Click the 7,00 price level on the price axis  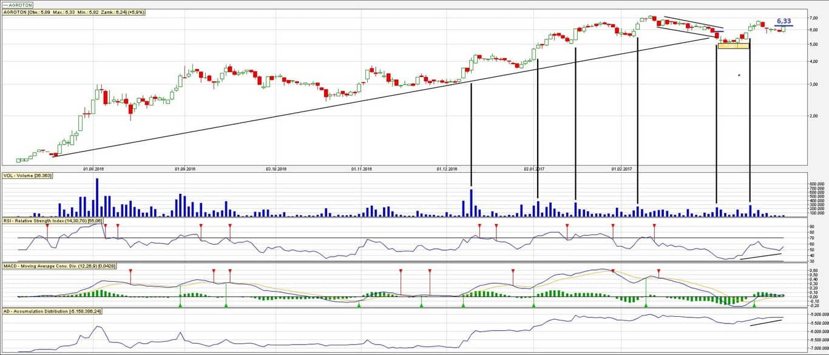click(x=812, y=18)
